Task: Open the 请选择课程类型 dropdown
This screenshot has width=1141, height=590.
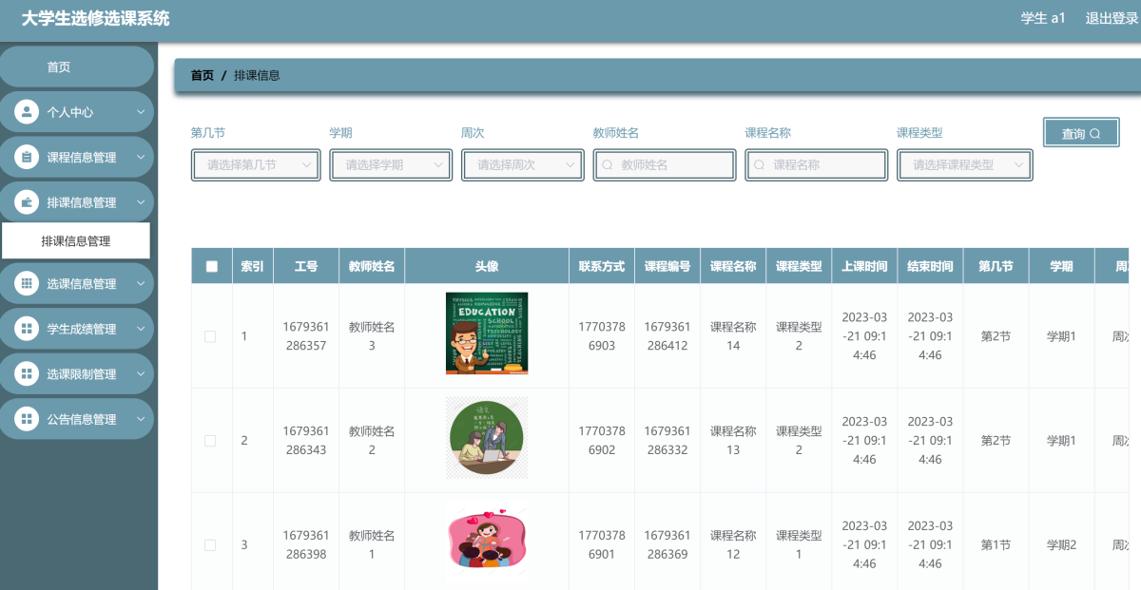Action: coord(965,164)
